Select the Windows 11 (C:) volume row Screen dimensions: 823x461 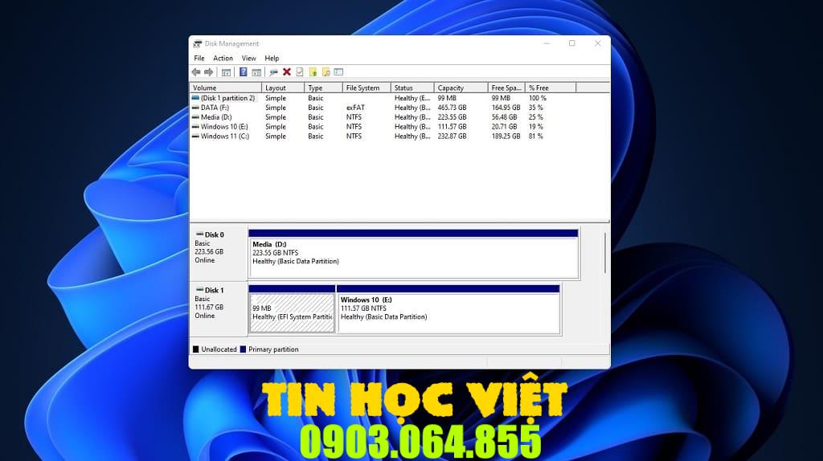point(225,137)
